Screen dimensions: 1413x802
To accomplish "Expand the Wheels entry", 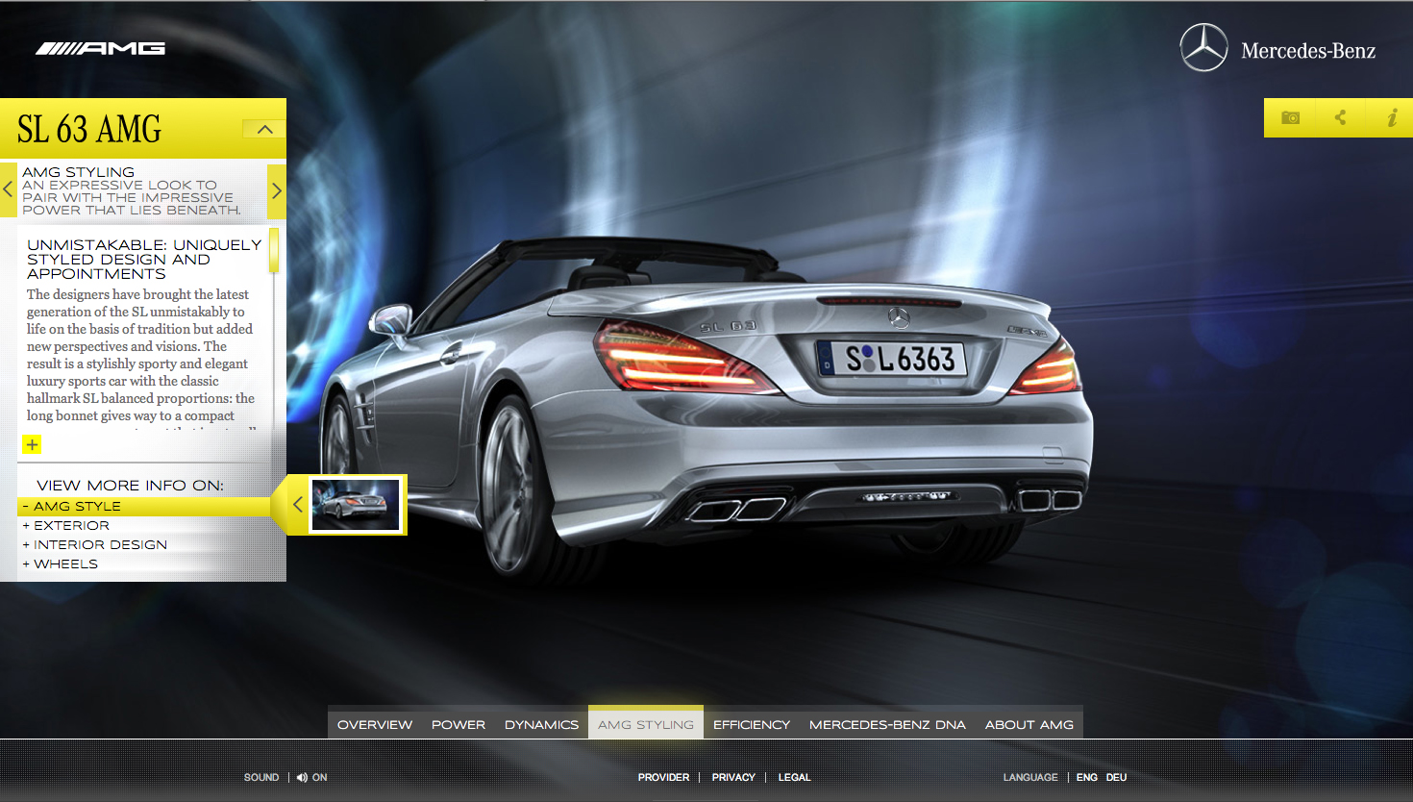I will point(60,564).
